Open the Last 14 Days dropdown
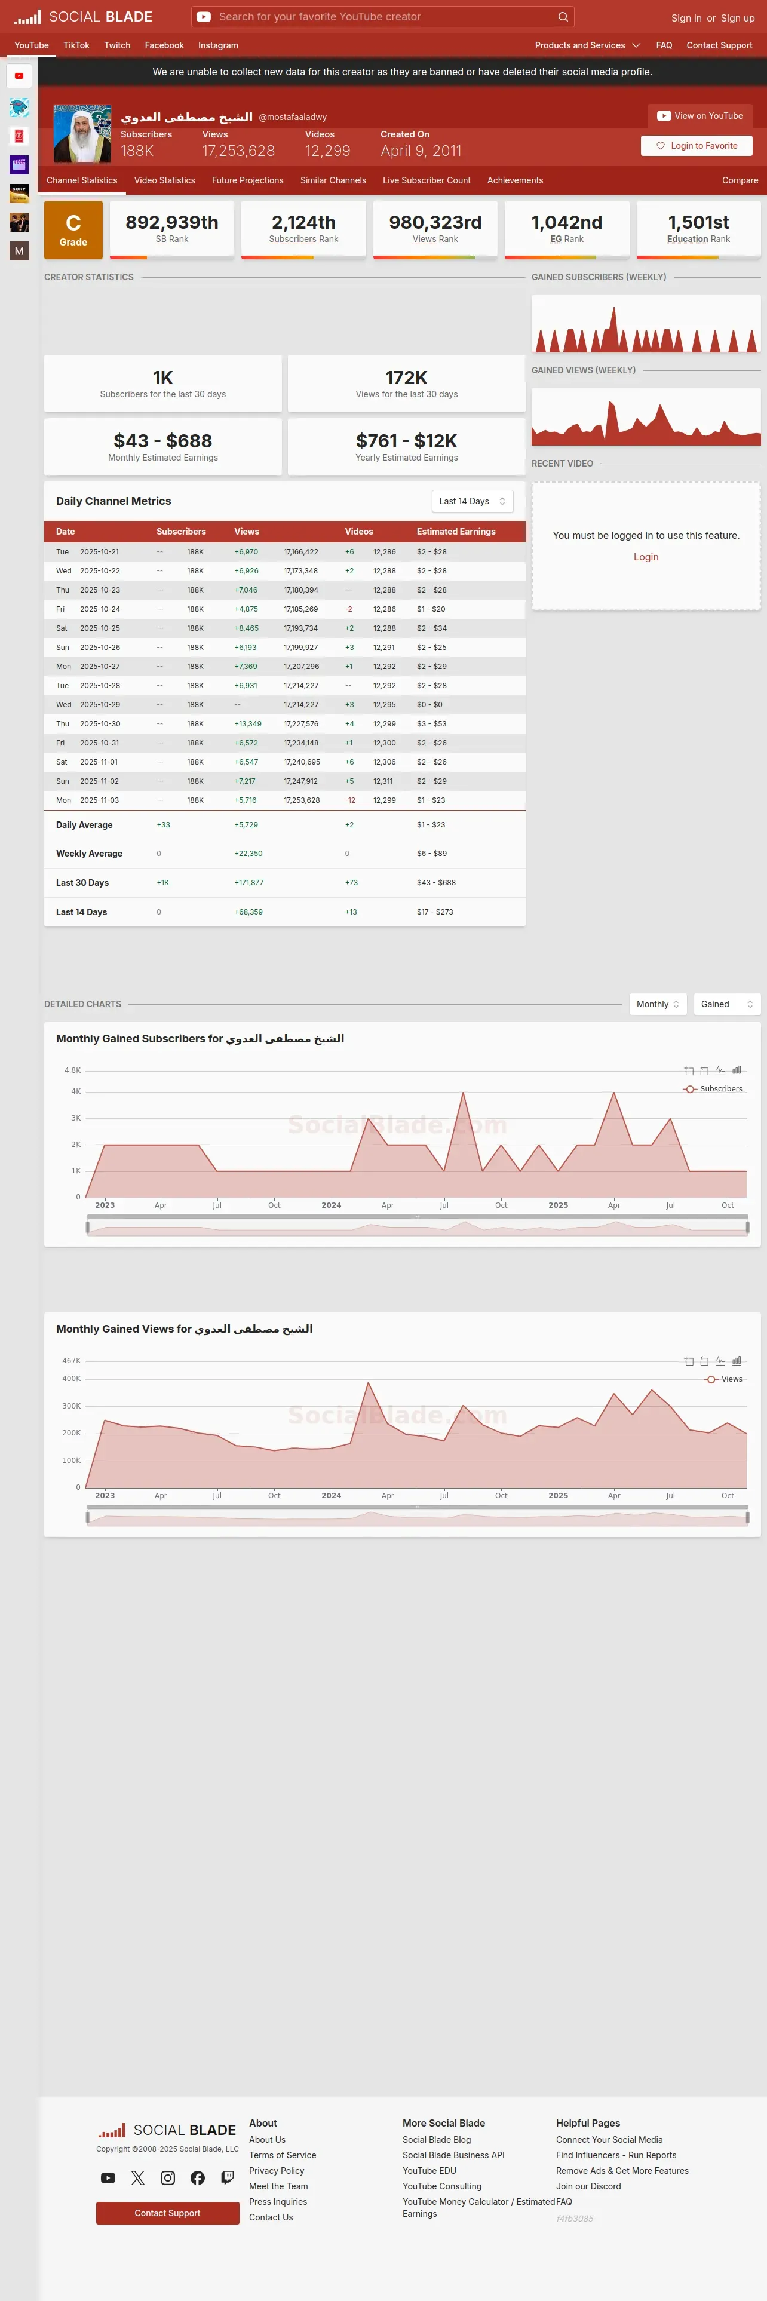The height and width of the screenshot is (2301, 767). click(x=473, y=501)
